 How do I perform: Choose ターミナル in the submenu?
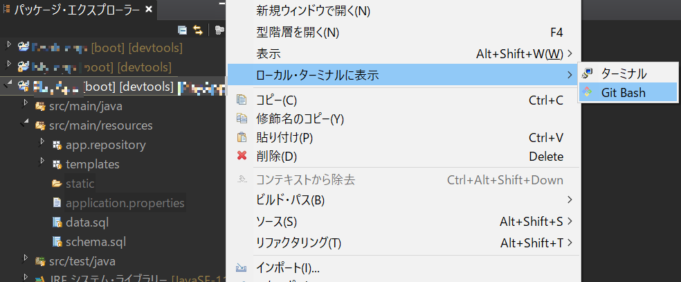(x=628, y=73)
